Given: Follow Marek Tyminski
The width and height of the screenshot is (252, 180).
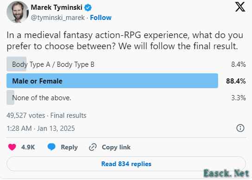Looking at the screenshot, I should tap(101, 18).
